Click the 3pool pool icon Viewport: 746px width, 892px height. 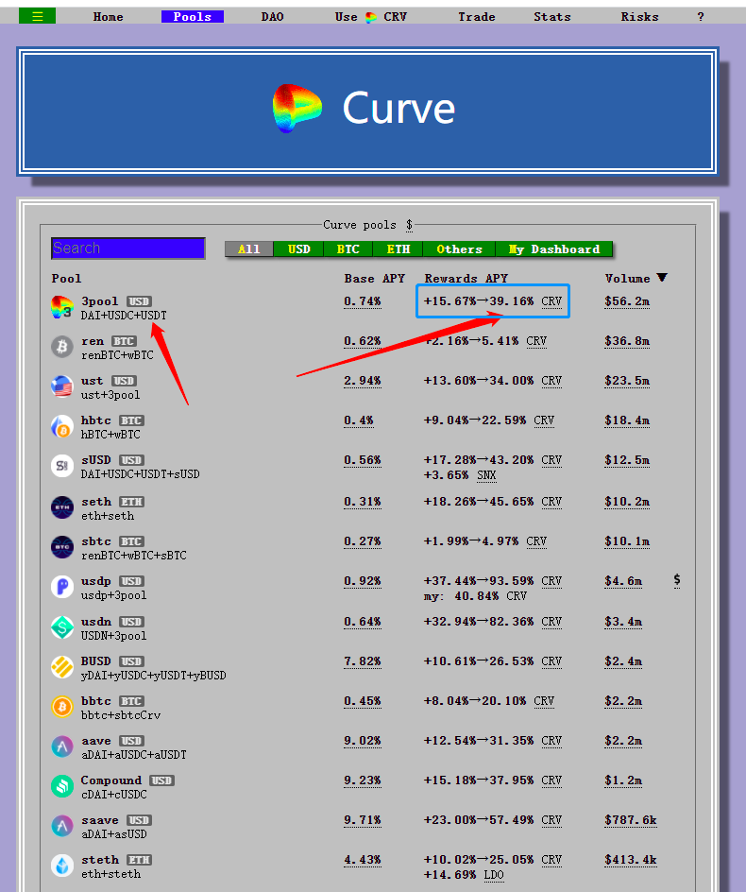62,307
